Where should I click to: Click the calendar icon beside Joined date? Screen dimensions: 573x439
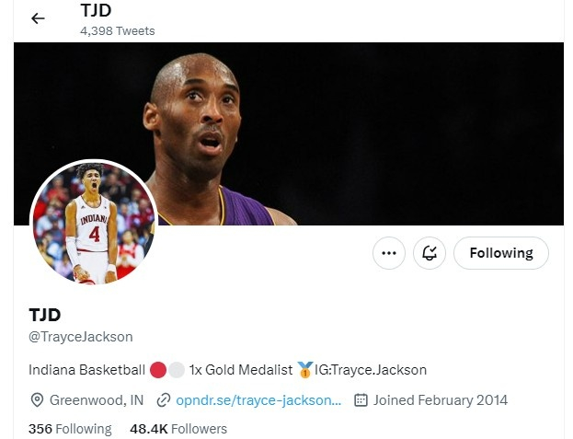361,400
